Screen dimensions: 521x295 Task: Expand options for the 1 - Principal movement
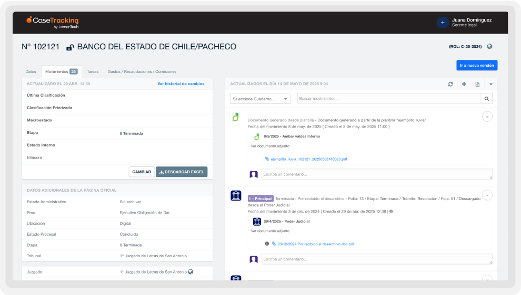click(x=487, y=195)
